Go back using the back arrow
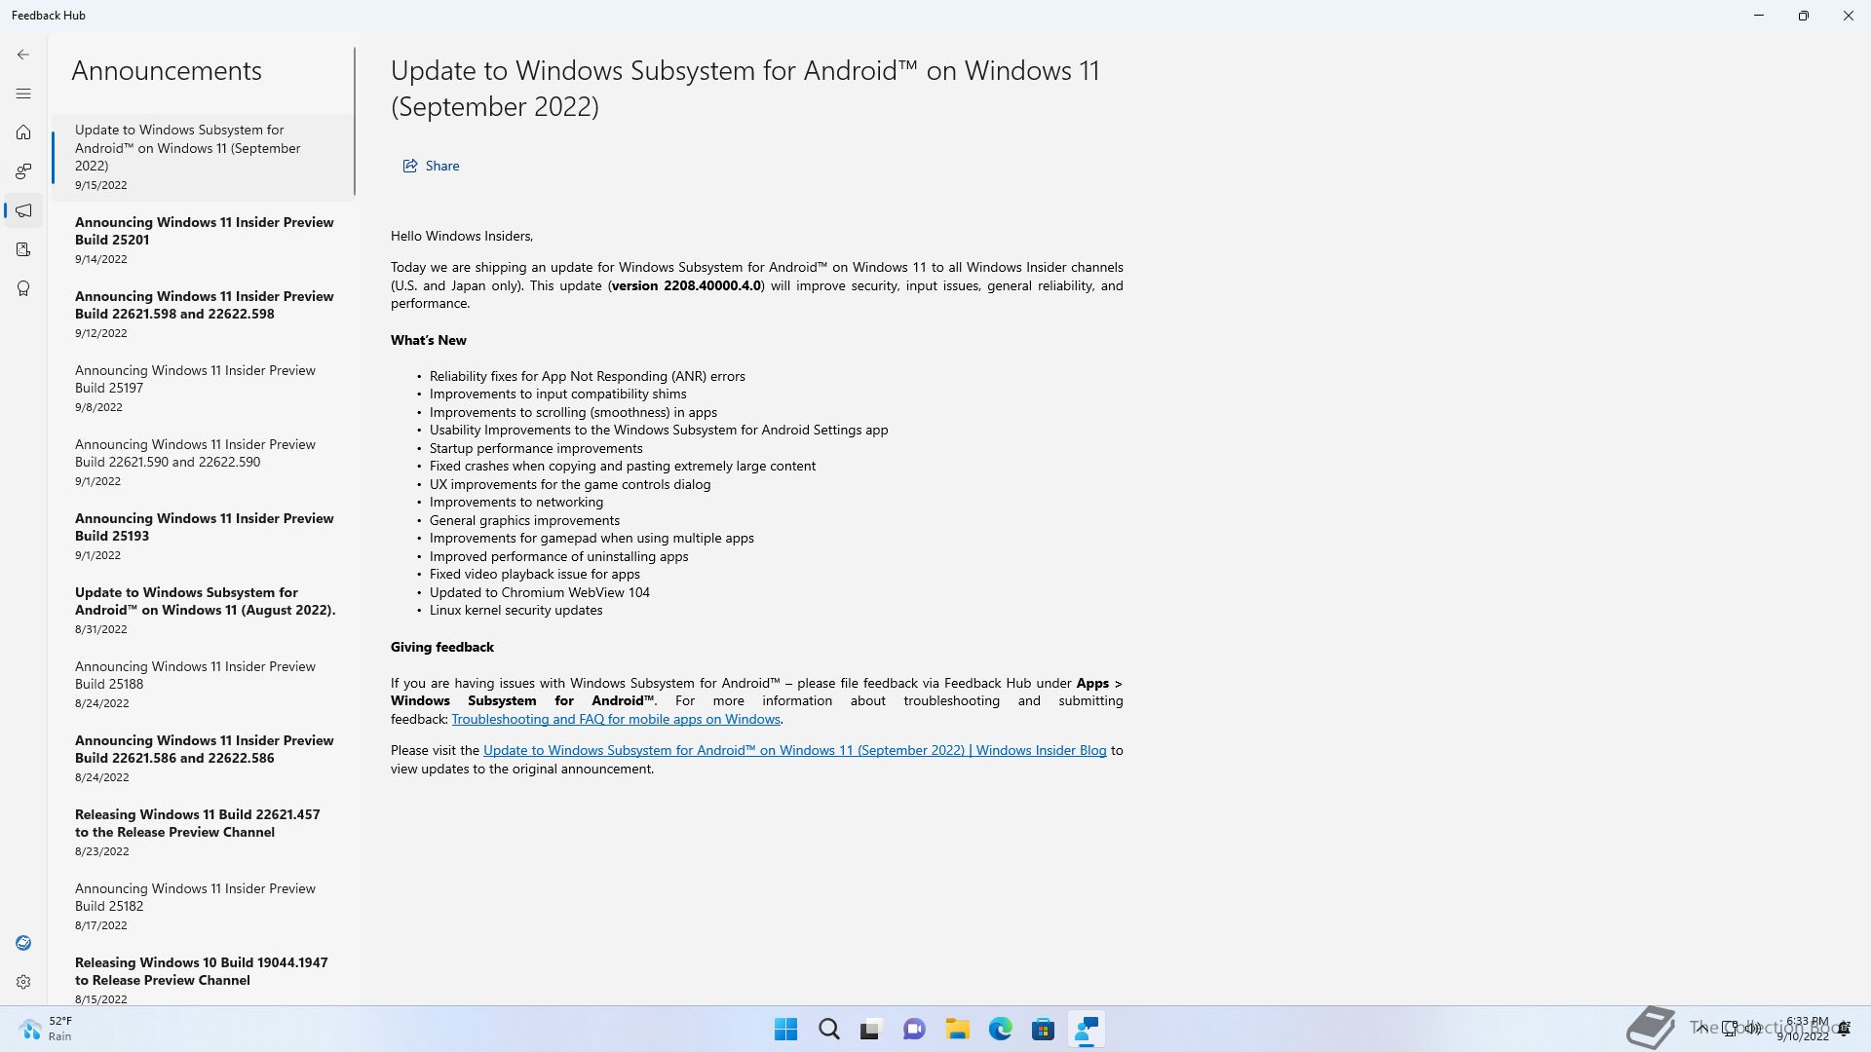This screenshot has height=1052, width=1871. point(23,55)
